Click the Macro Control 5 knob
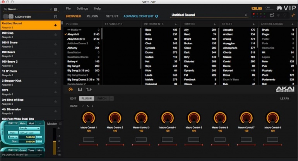Viewport: 298px width, 161px height. coord(194,117)
